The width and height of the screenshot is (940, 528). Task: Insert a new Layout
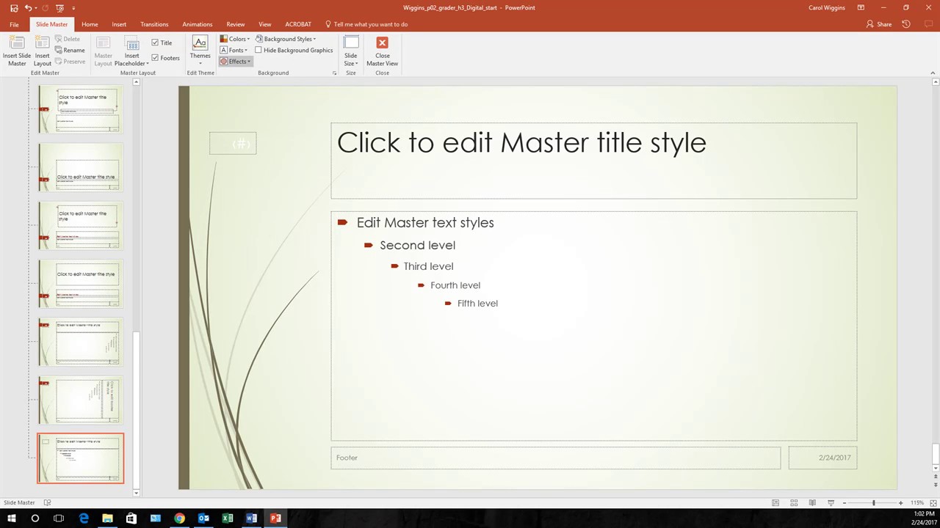click(x=43, y=51)
